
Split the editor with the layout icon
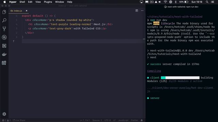[137, 11]
